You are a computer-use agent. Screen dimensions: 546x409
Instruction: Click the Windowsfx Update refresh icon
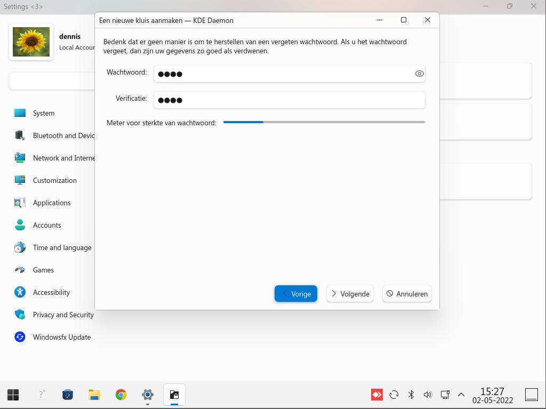pyautogui.click(x=20, y=337)
